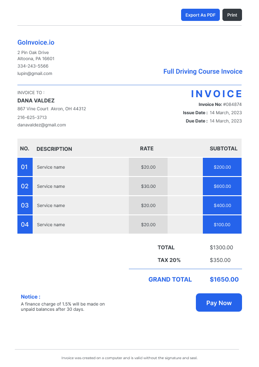Select the Full Driving Course Invoice title
This screenshot has width=259, height=367.
click(x=203, y=71)
